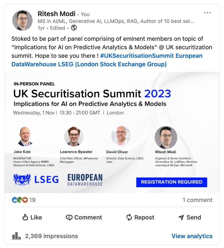Open the 1 comment link
Screen dimensions: 224x248
pyautogui.click(x=197, y=200)
